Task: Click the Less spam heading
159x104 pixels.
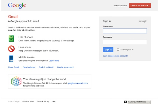Action: pyautogui.click(x=25, y=47)
